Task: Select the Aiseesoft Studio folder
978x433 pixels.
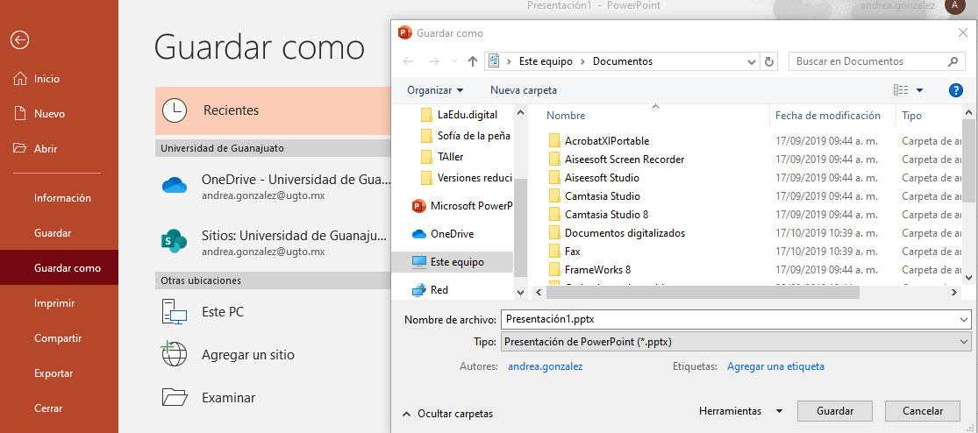Action: click(x=602, y=178)
